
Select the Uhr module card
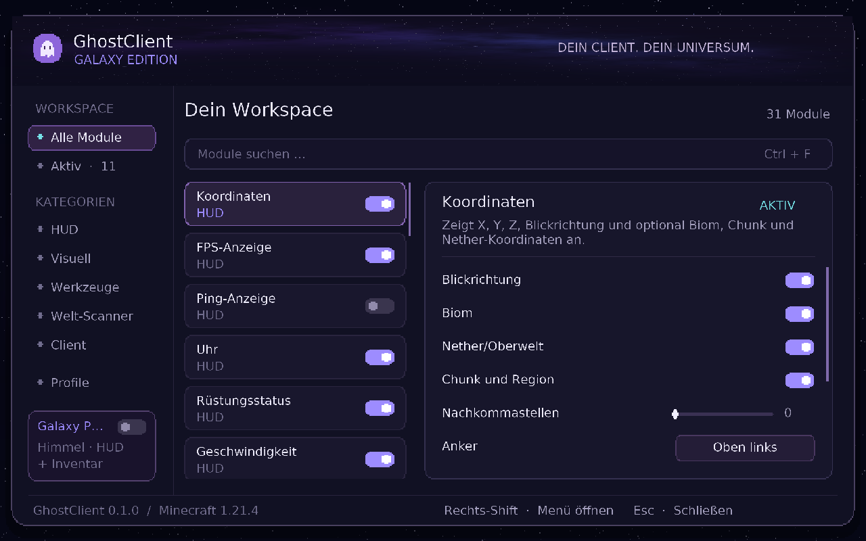pos(295,357)
